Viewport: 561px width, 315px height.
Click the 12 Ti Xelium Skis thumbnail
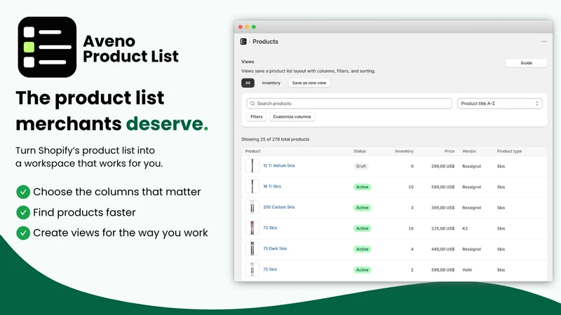click(x=252, y=166)
